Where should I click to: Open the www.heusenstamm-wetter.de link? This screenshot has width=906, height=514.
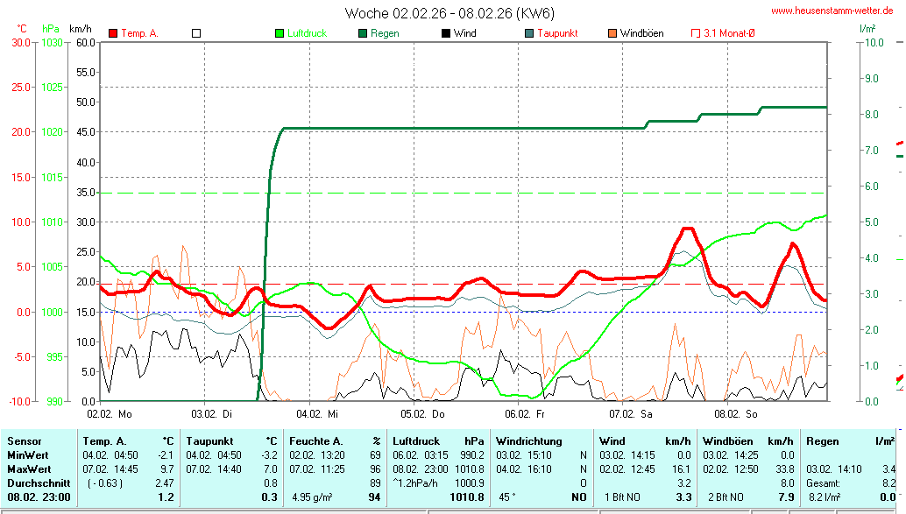[832, 11]
